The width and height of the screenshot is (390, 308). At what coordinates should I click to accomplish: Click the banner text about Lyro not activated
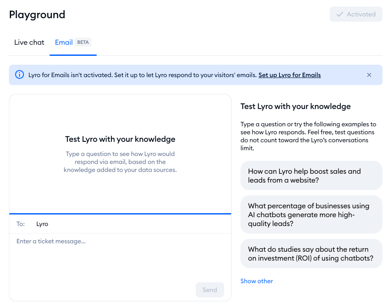pos(142,75)
